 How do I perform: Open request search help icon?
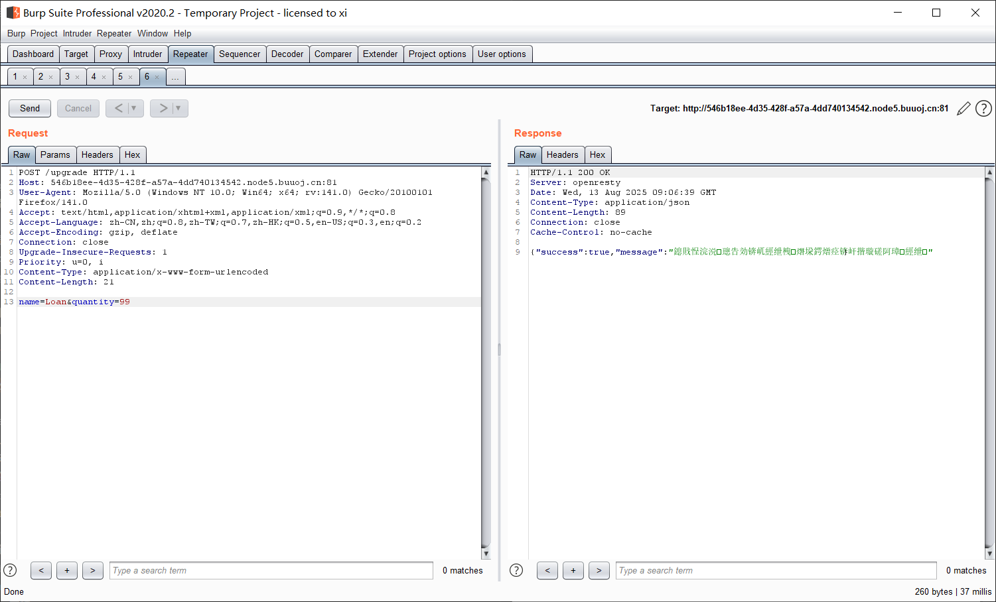10,570
